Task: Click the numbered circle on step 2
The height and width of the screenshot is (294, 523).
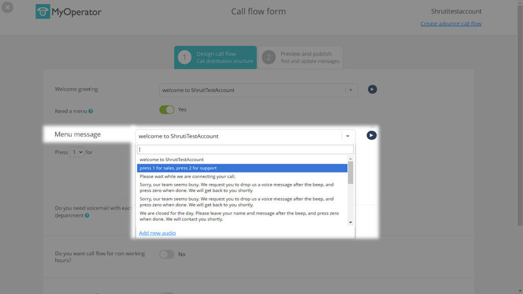Action: [x=268, y=57]
